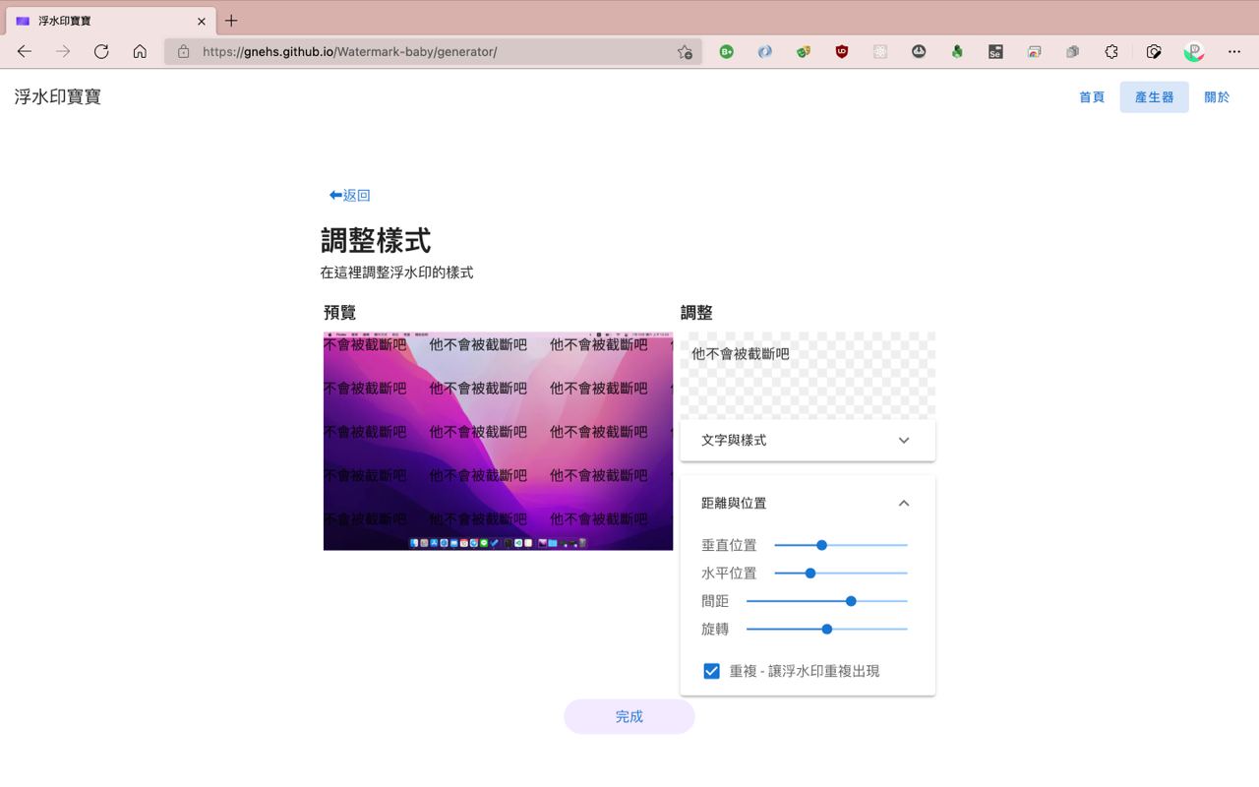Viewport: 1259px width, 787px height.
Task: Uncheck 重複 - 讓浮水印重複出現 checkbox
Action: point(711,671)
